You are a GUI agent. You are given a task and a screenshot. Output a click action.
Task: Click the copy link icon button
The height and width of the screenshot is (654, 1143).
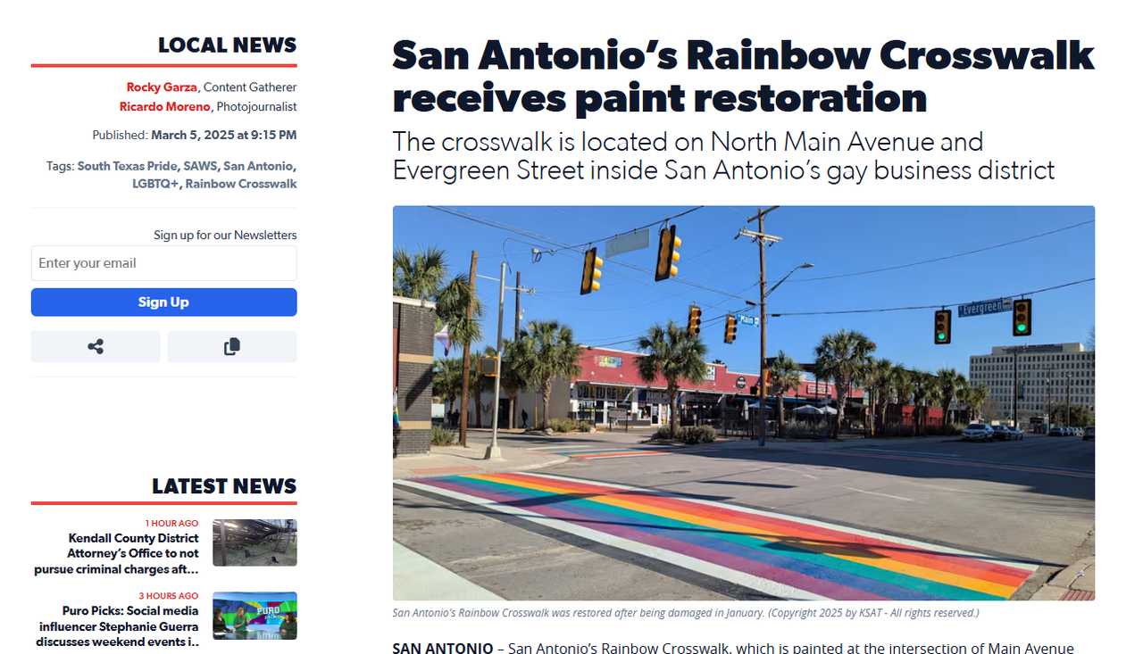[232, 346]
